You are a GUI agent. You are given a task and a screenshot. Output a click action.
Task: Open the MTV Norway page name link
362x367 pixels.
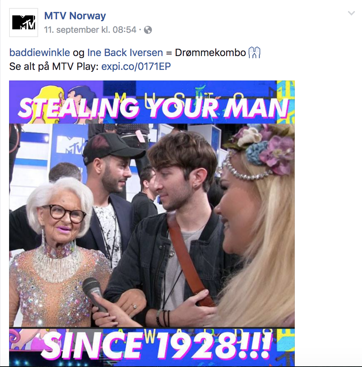[75, 16]
